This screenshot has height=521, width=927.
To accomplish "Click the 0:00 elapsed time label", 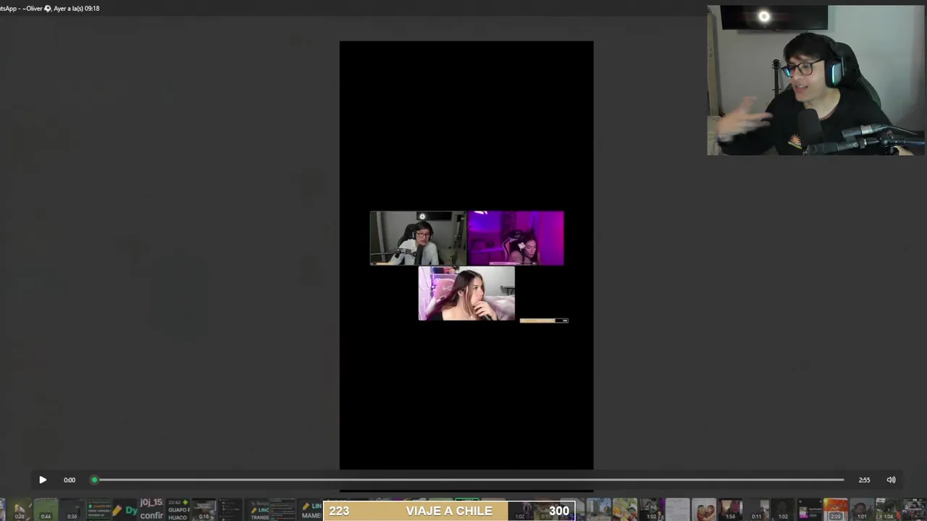I will click(x=70, y=480).
